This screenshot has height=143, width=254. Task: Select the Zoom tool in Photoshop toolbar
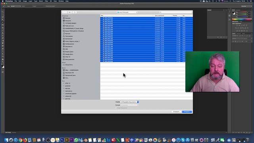(x=3, y=62)
